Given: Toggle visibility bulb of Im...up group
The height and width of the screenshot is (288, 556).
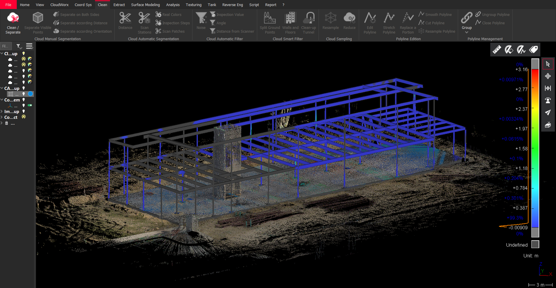Looking at the screenshot, I should pos(24,111).
